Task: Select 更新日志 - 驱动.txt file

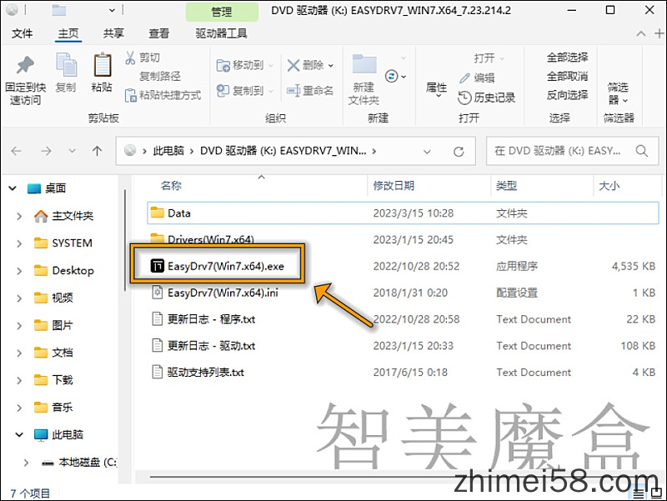Action: 203,346
